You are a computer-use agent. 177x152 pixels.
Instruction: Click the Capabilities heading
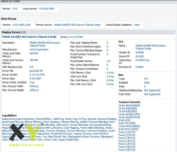(x=9, y=116)
